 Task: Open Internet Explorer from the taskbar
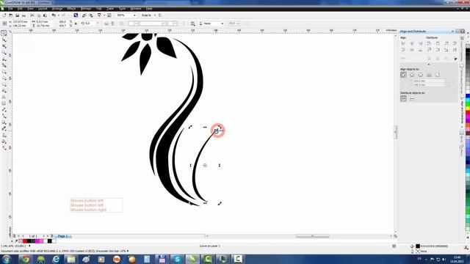pyautogui.click(x=56, y=259)
